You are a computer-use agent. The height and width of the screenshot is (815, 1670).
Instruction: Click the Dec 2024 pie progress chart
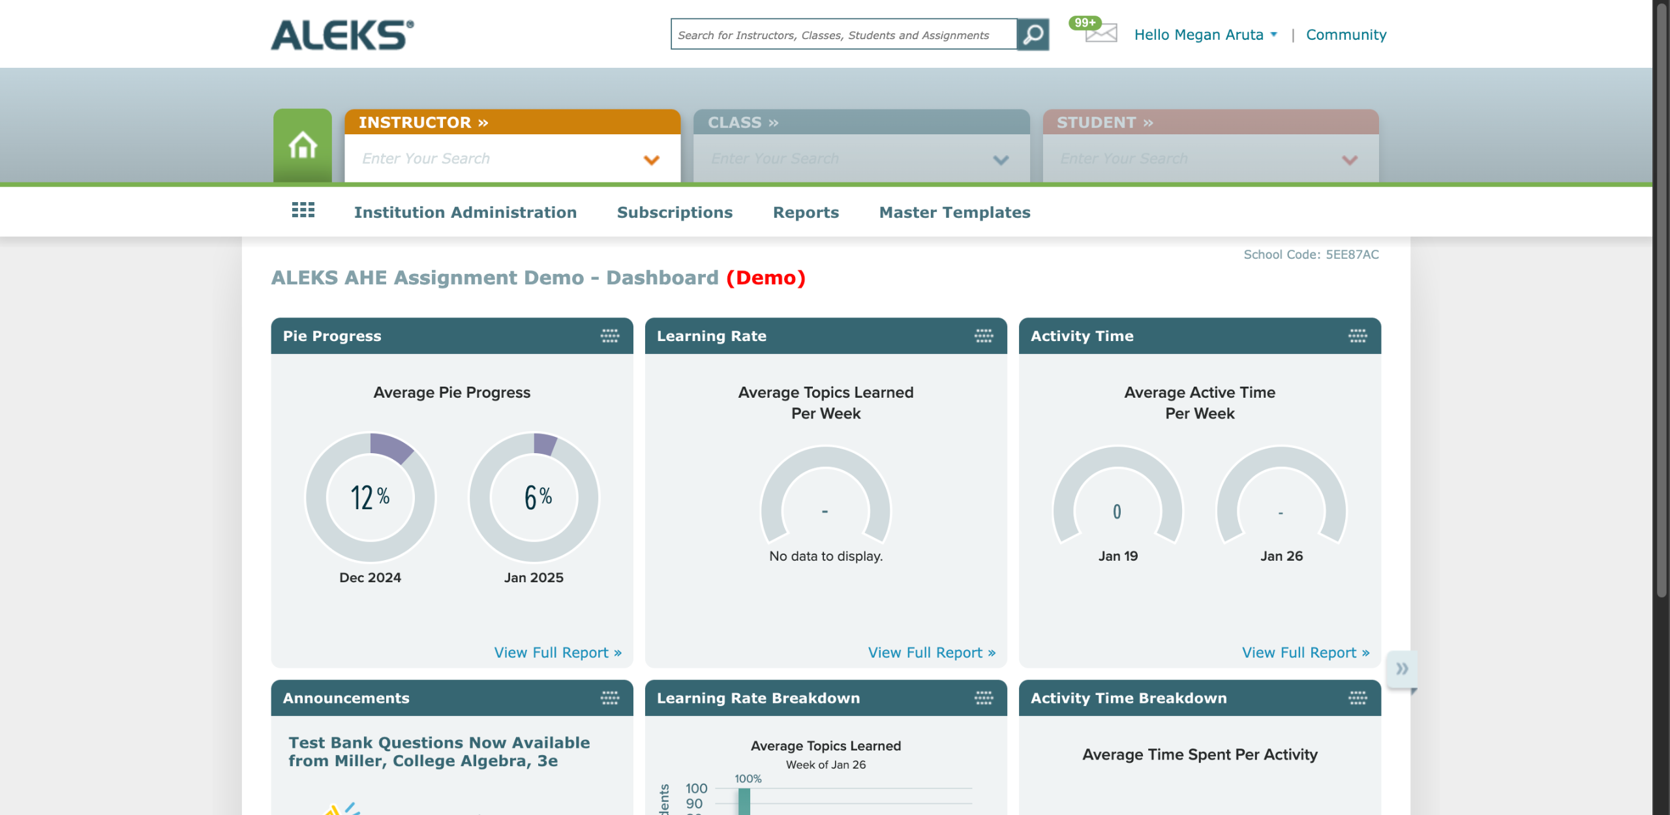370,497
